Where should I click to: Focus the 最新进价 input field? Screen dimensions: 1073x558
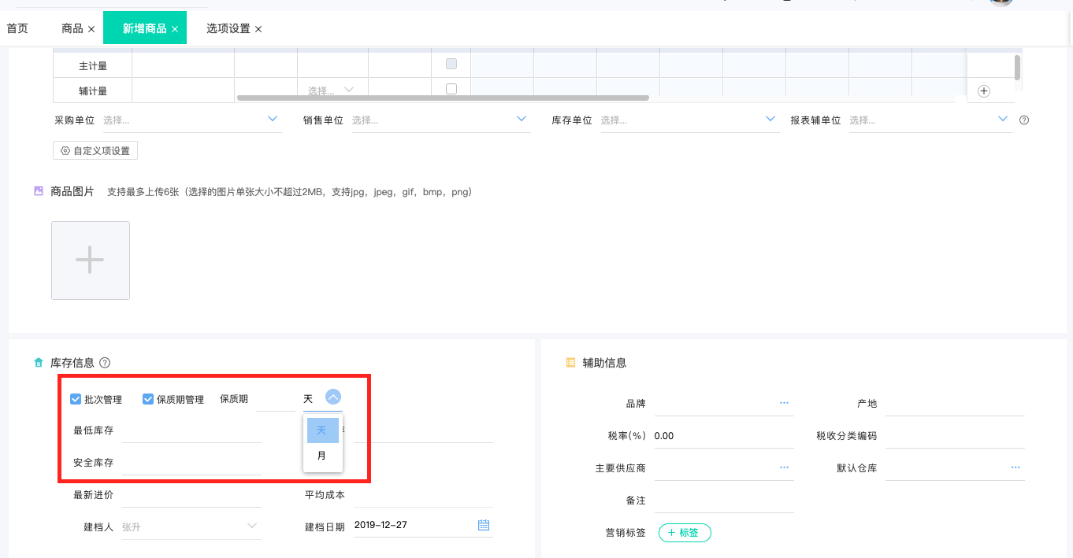pyautogui.click(x=191, y=495)
